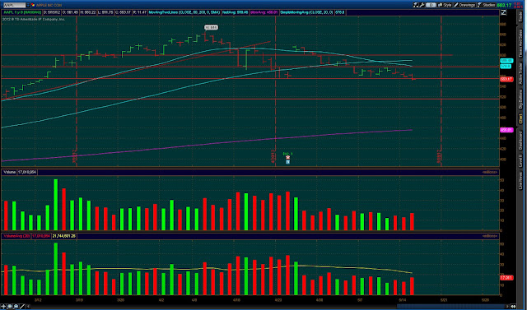This screenshot has width=527, height=310.
Task: Click the colored link icon beside APPLE INC COM
Action: 33,5
